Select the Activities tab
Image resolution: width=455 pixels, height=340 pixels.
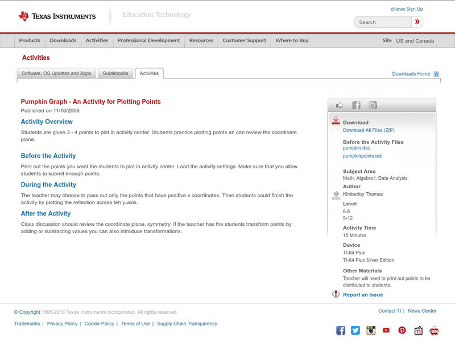click(x=149, y=73)
